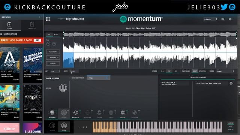Image resolution: width=240 pixels, height=135 pixels.
Task: Click the save preset icon in header
Action: tap(223, 19)
